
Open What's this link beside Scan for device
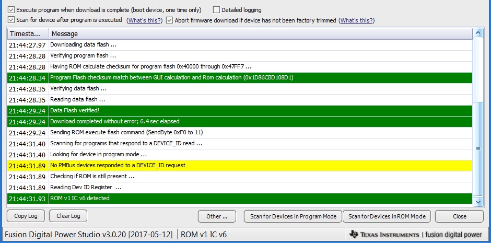144,20
